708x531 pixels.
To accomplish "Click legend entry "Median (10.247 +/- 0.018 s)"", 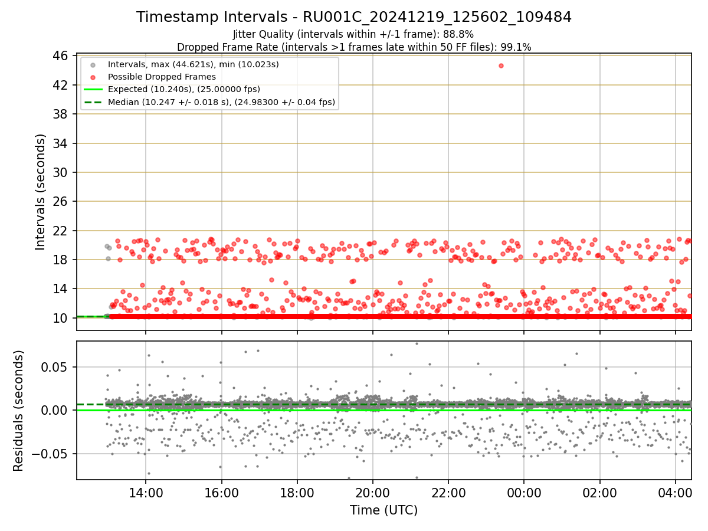I will click(x=222, y=102).
